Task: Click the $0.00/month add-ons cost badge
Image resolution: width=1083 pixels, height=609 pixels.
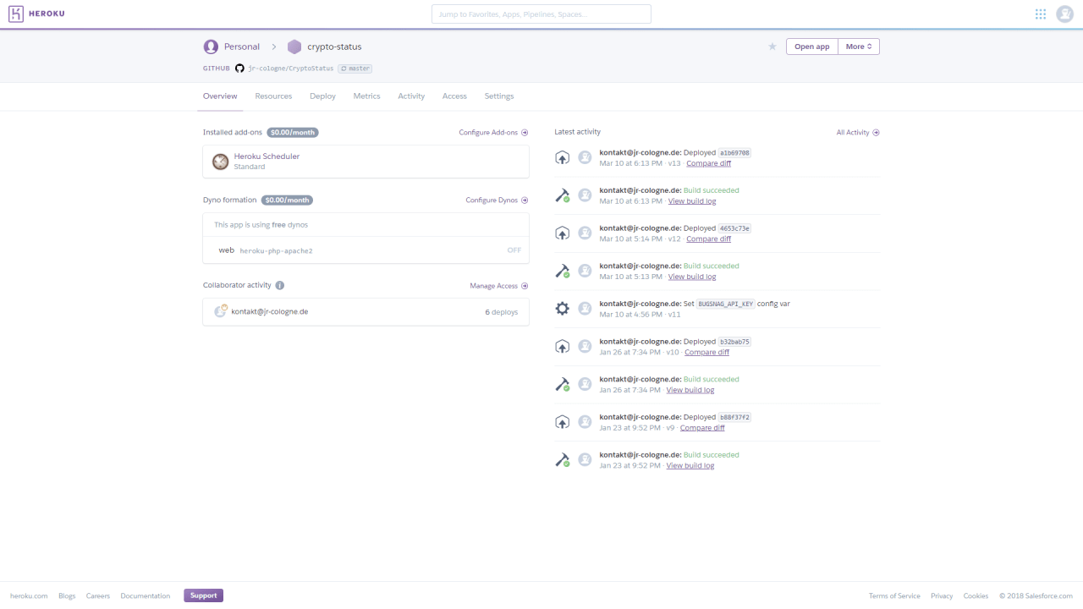Action: [293, 133]
